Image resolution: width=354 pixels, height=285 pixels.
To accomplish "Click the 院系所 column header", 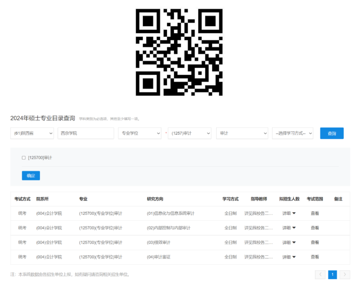I will pyautogui.click(x=42, y=199).
